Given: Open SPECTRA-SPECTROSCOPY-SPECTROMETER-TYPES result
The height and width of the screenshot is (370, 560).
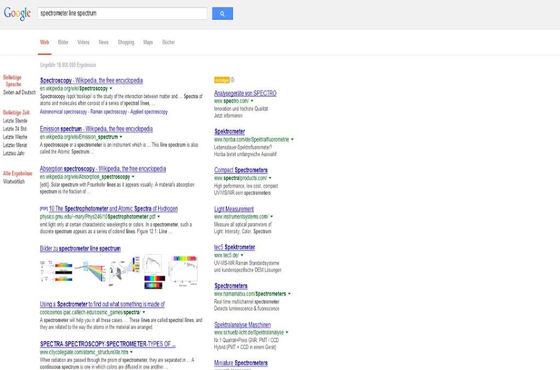Looking at the screenshot, I should click(108, 345).
